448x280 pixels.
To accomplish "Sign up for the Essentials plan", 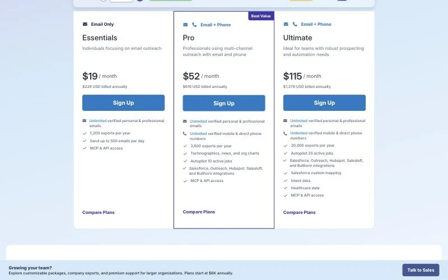I will pyautogui.click(x=123, y=103).
